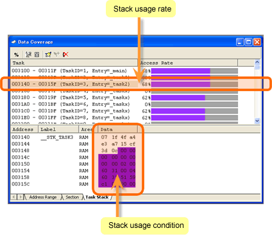Viewport: 272px width, 235px height.
Task: Click the percent toolbar icon
Action: point(17,55)
